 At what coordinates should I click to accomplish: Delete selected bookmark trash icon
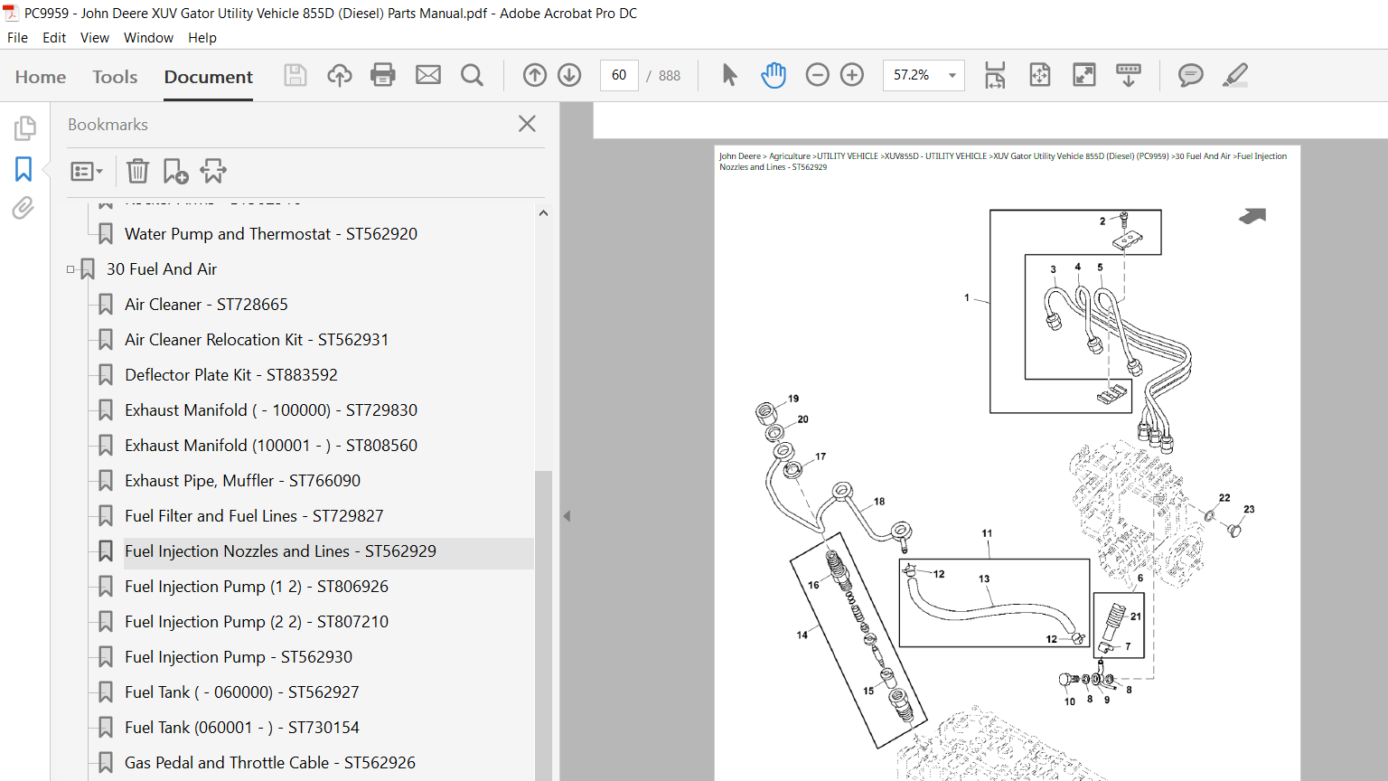point(137,171)
